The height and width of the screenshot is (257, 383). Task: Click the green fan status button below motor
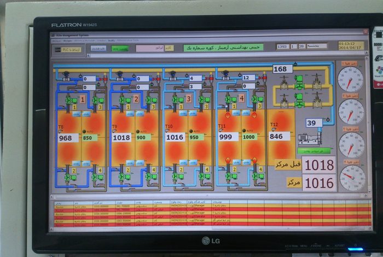314,151
